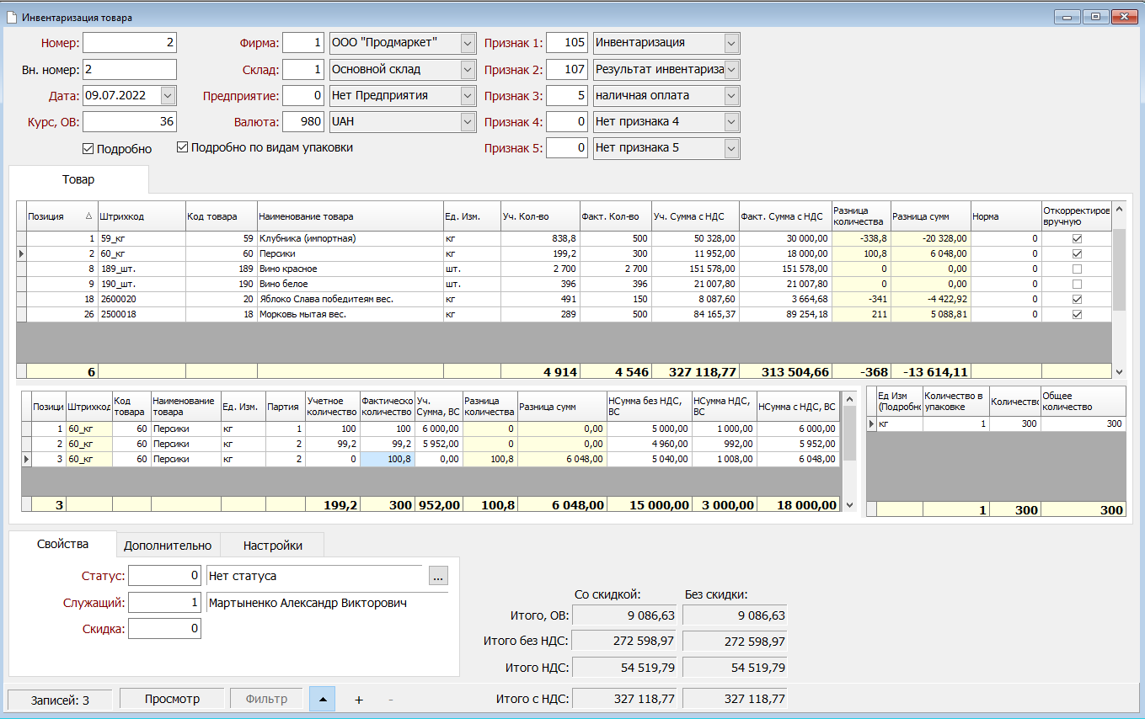Expand Признак 4 dropdown Нет признака 4
Screen dimensions: 1145x719
point(731,121)
